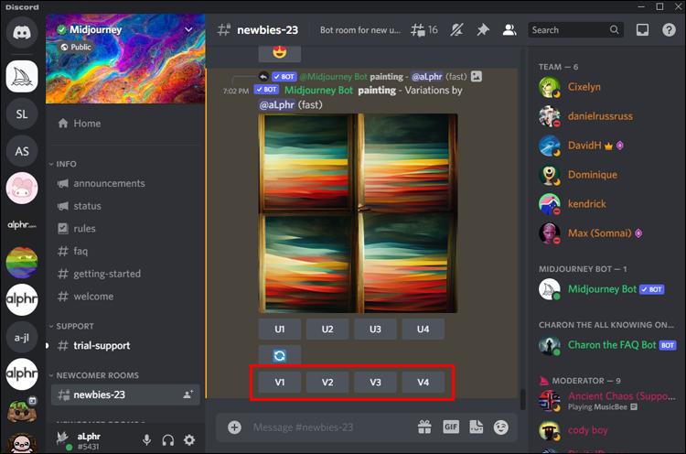Expand the Midjourney server dropdown menu
The image size is (686, 454).
(x=188, y=29)
